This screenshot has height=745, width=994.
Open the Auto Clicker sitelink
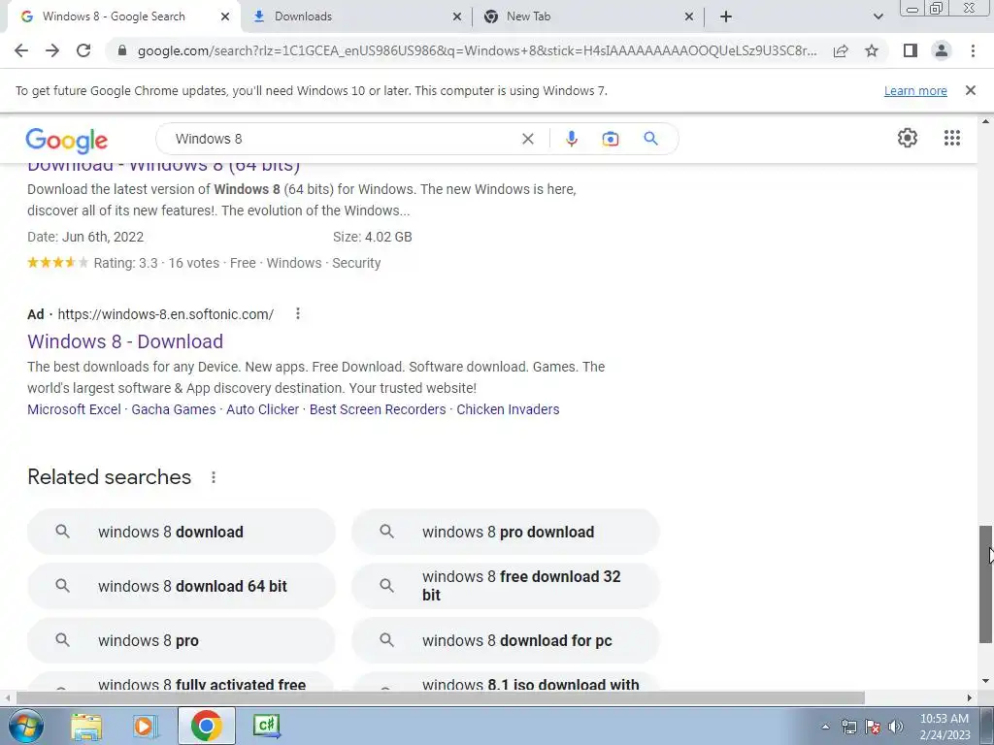[262, 409]
